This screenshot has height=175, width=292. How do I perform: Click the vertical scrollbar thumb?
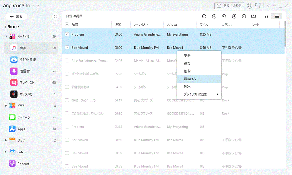pos(285,34)
